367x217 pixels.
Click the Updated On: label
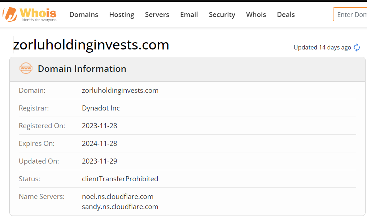click(39, 161)
